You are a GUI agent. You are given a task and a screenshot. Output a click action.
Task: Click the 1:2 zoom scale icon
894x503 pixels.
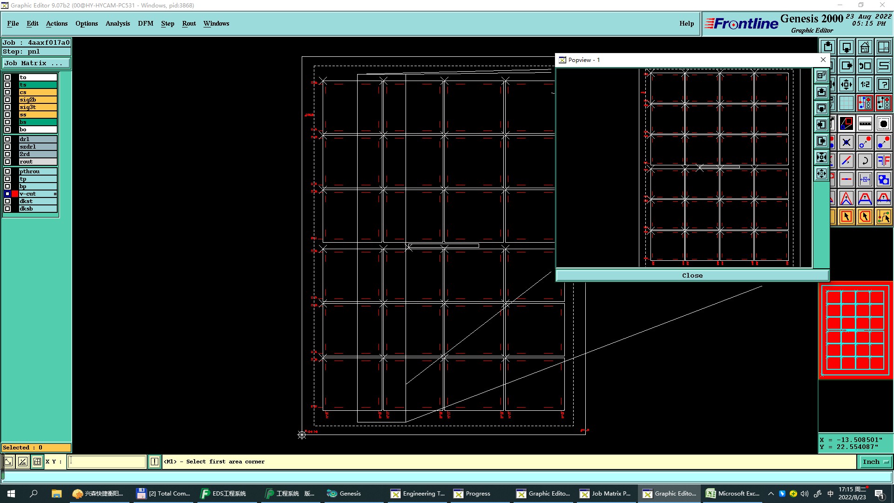tap(865, 84)
